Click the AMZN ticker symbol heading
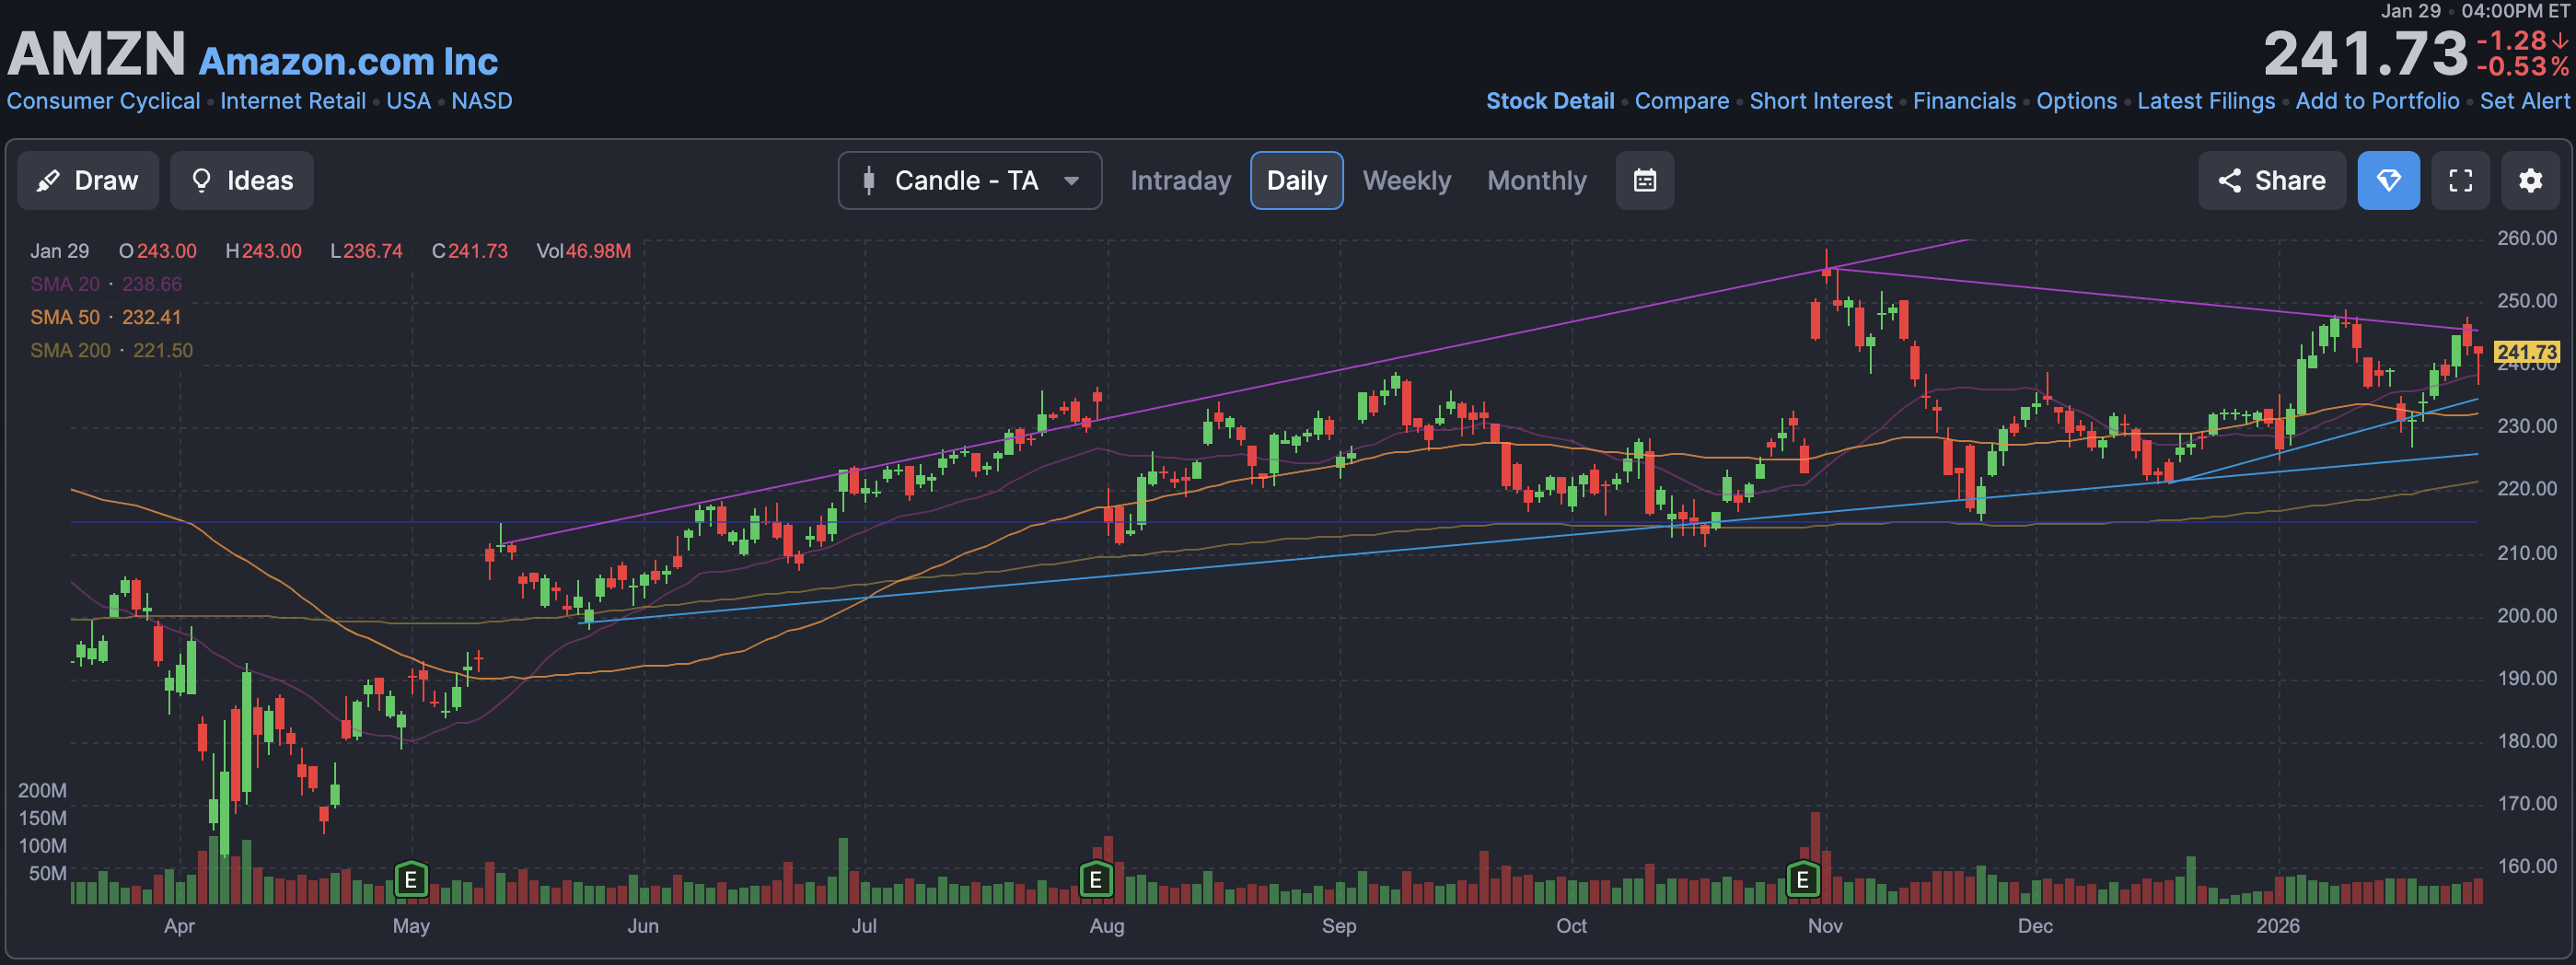 [97, 53]
